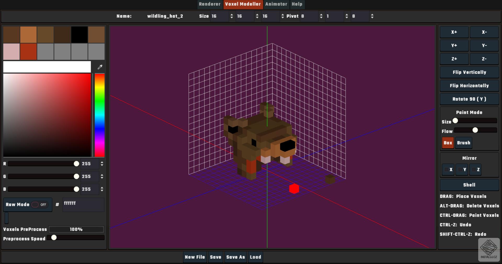
Task: Flip the model vertically
Action: (x=469, y=72)
